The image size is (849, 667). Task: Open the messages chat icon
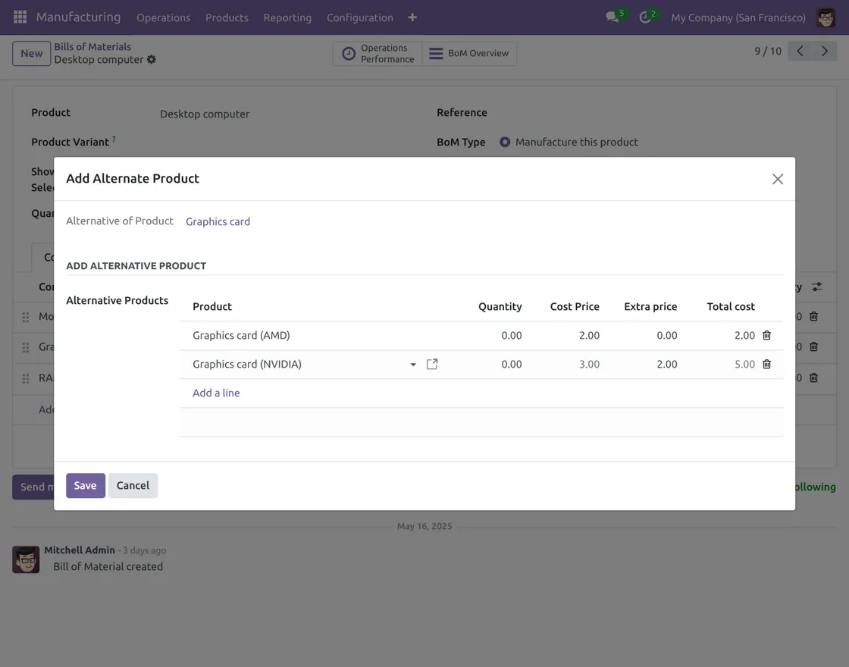click(x=612, y=17)
